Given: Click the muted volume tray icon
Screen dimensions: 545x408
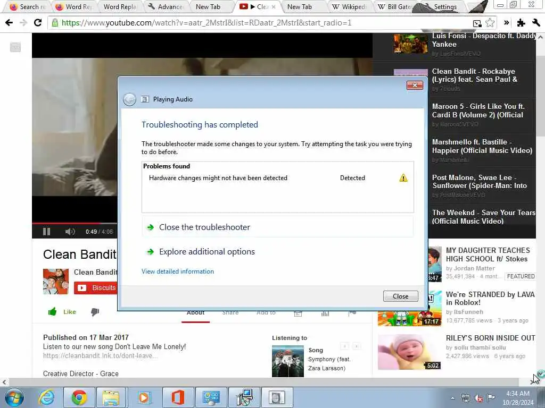Looking at the screenshot, I should (x=478, y=398).
